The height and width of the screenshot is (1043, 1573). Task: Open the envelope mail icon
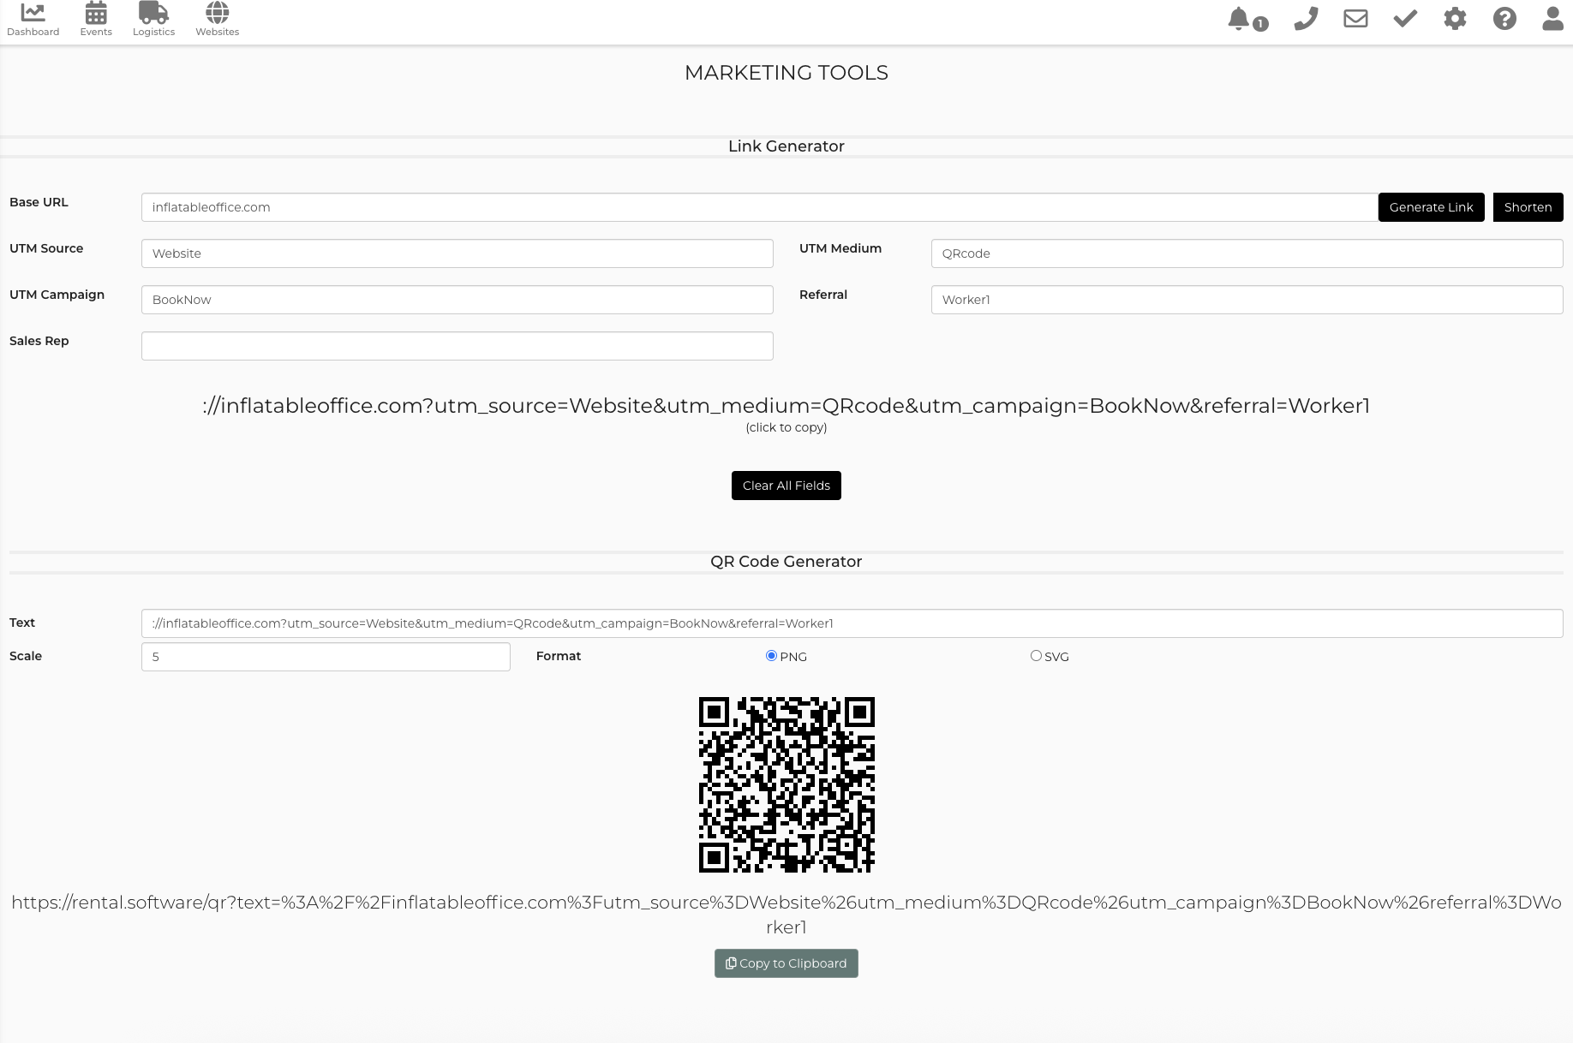tap(1355, 19)
